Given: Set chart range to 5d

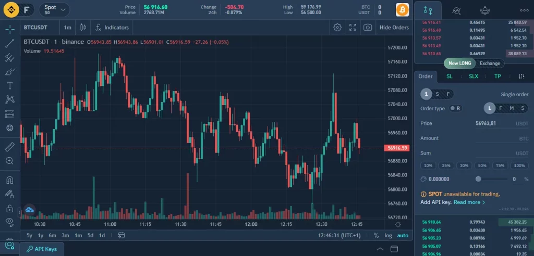Looking at the screenshot, I should pyautogui.click(x=90, y=235).
